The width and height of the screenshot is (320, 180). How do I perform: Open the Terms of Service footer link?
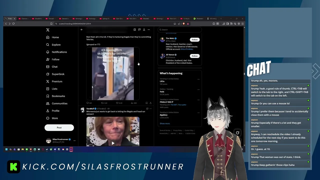tap(165, 130)
